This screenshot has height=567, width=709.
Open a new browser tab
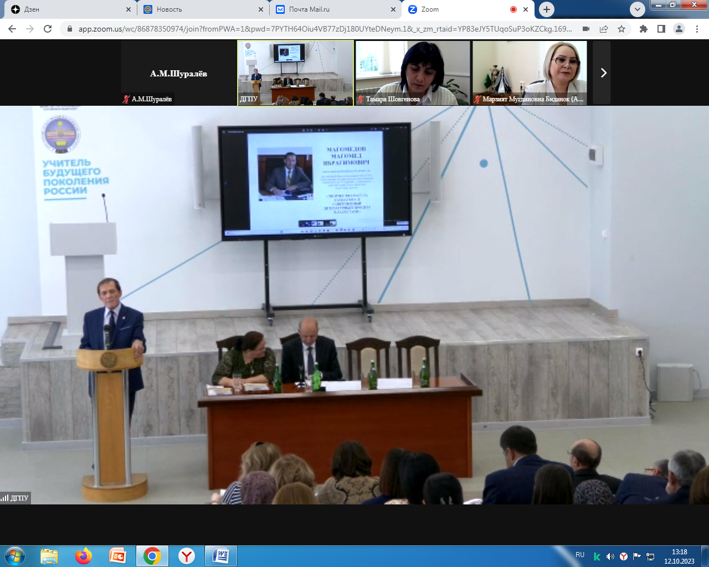547,9
